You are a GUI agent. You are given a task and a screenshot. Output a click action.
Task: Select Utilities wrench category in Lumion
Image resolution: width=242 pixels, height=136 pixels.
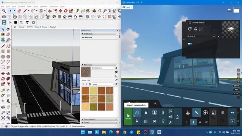click(171, 122)
